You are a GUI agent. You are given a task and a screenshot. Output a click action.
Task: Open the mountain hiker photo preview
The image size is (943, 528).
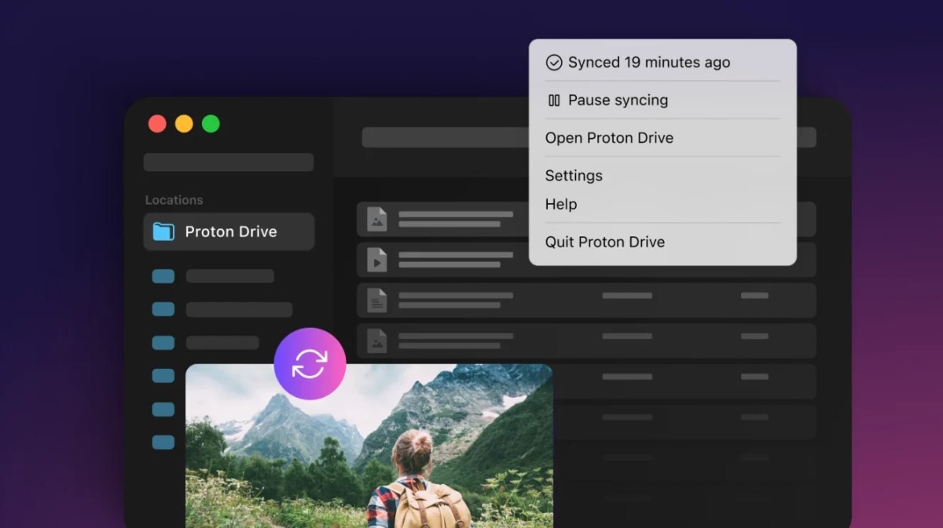[369, 455]
